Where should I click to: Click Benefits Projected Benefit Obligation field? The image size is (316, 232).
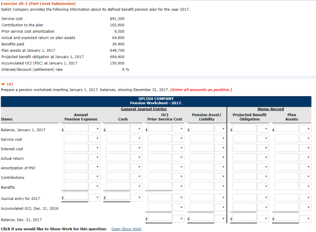245,186
